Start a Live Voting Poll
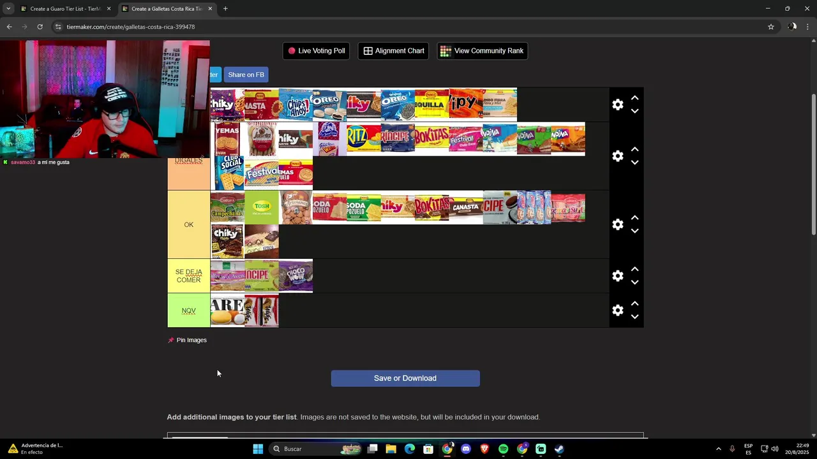Image resolution: width=817 pixels, height=459 pixels. (x=316, y=51)
